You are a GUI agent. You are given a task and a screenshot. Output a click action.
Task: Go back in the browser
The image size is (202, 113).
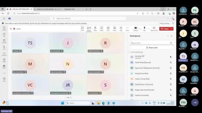[x=3, y=13]
